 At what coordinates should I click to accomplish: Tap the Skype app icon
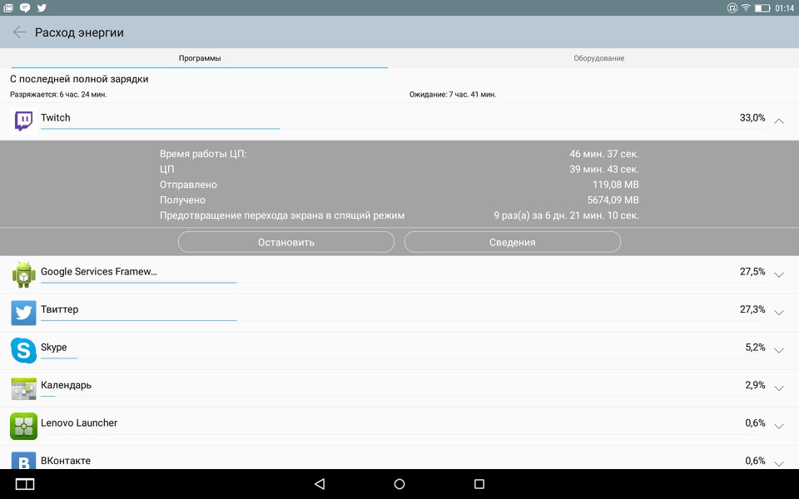click(x=23, y=350)
